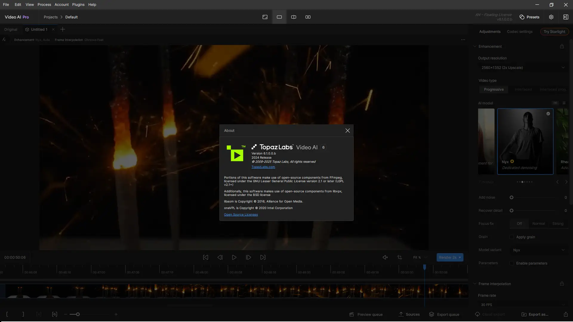The image size is (573, 322).
Task: Enable the Apply grain checkbox
Action: pyautogui.click(x=512, y=237)
